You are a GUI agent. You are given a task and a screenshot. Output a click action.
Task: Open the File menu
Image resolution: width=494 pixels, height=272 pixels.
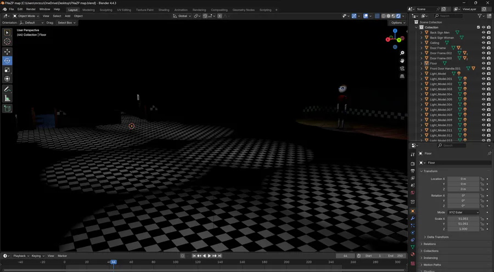12,9
